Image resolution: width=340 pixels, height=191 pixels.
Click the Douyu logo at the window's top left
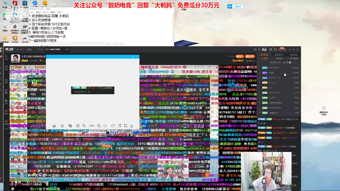coord(9,49)
